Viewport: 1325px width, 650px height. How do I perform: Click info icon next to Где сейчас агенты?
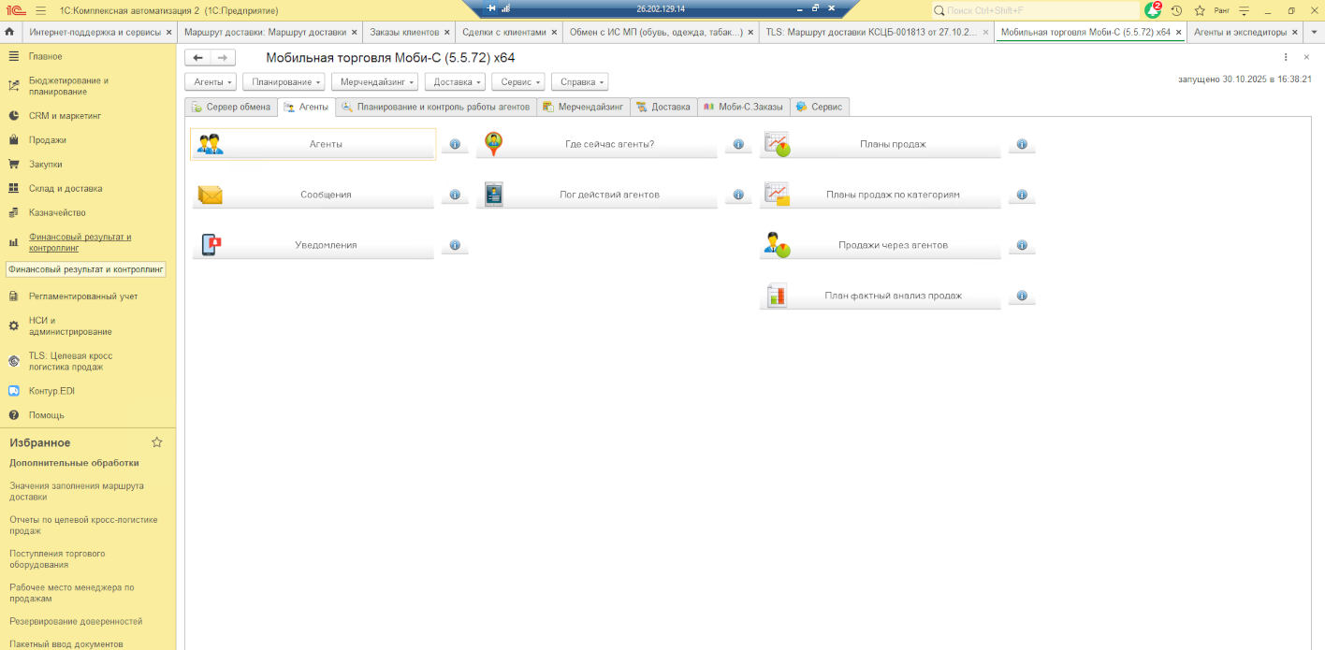(738, 145)
